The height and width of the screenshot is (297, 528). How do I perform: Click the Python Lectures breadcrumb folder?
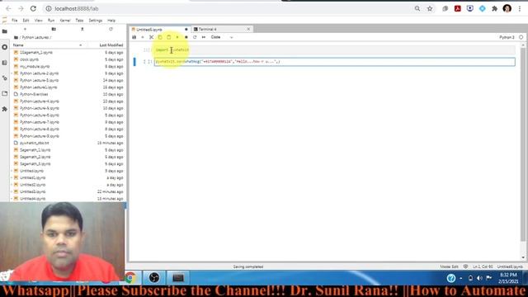pos(35,37)
